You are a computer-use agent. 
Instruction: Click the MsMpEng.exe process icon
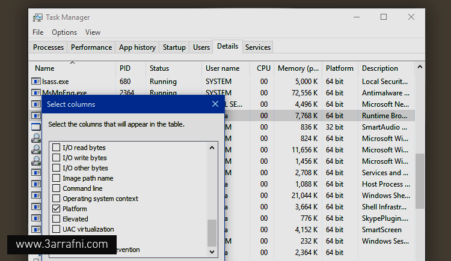(x=36, y=93)
